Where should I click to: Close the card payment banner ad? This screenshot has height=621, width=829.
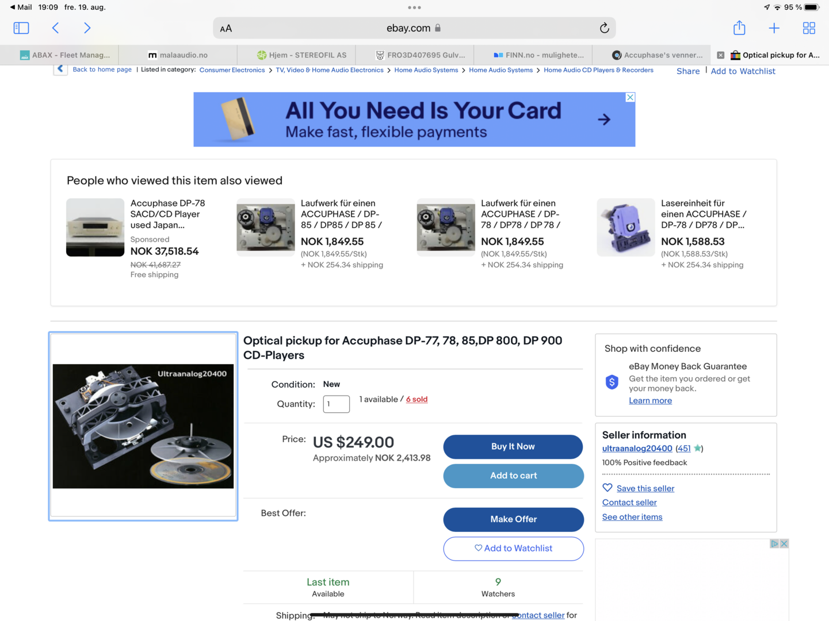pos(630,97)
